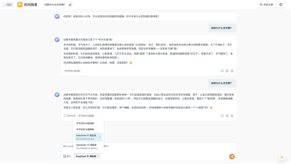Click the AI greeting message text
The height and width of the screenshot is (164, 291).
111,16
